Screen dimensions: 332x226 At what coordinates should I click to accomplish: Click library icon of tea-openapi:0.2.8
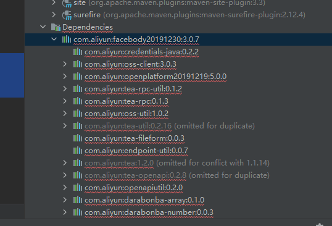[78, 175]
